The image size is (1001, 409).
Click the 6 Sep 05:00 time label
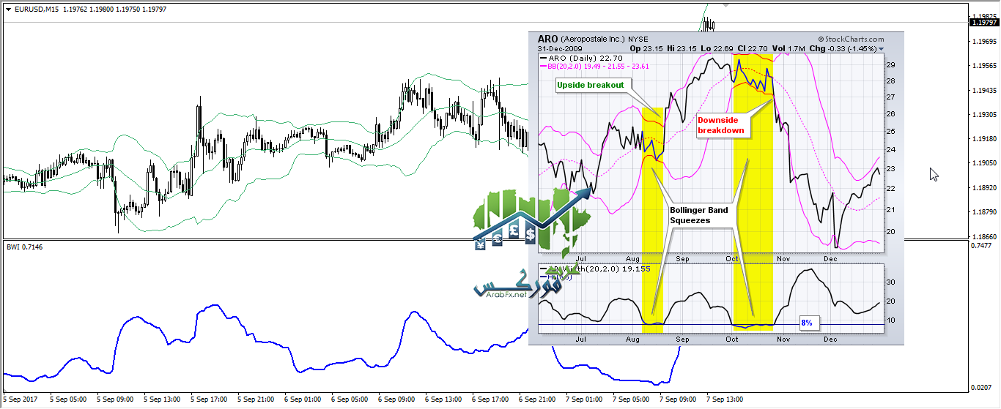[351, 399]
